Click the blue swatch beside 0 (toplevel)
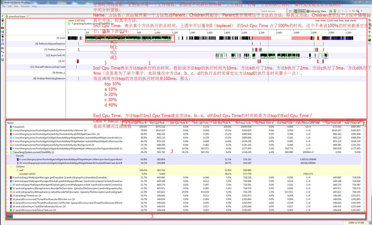The width and height of the screenshot is (372, 225). click(x=10, y=127)
